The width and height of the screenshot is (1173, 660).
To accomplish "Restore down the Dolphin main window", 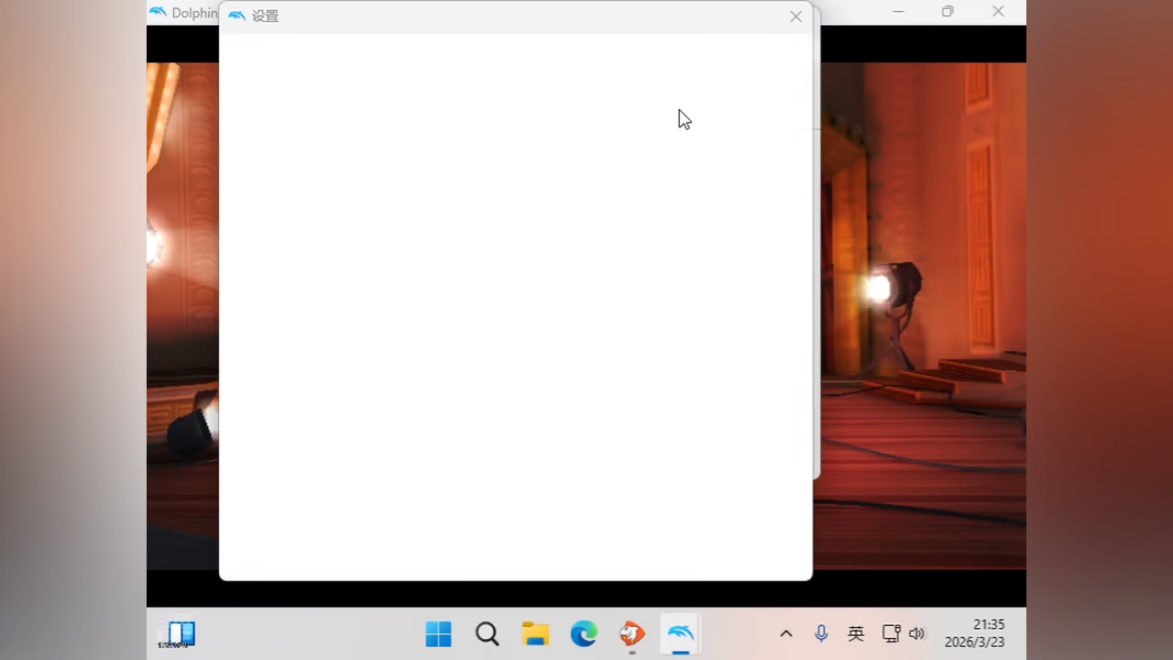I will tap(948, 12).
